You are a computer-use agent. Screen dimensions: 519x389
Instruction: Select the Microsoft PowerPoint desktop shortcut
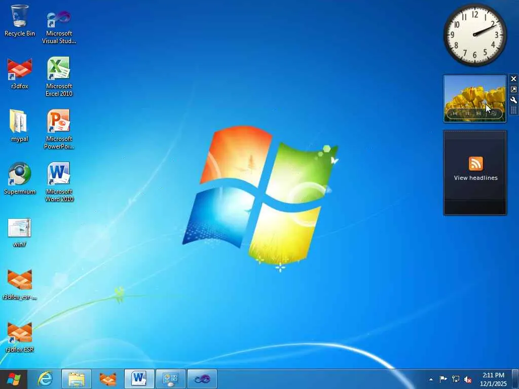click(59, 130)
